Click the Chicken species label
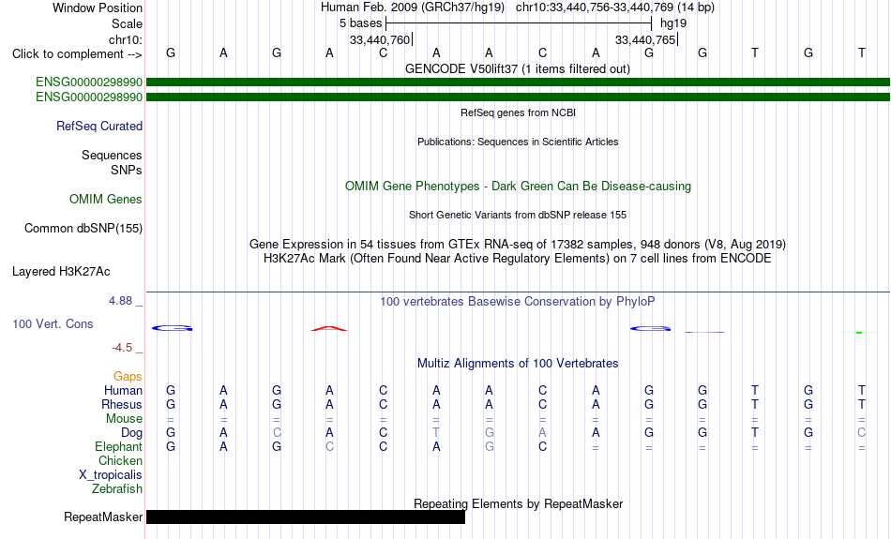Image resolution: width=891 pixels, height=539 pixels. (120, 460)
